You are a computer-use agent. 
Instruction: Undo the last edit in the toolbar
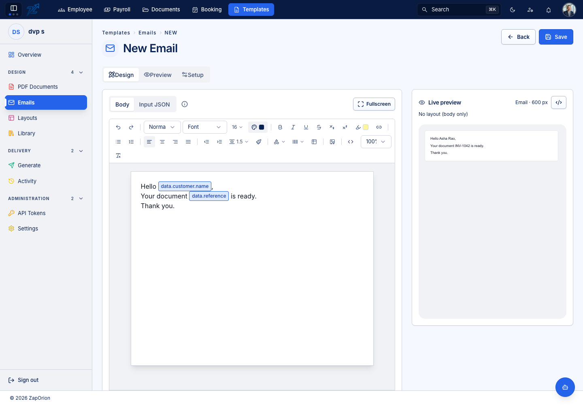[118, 127]
